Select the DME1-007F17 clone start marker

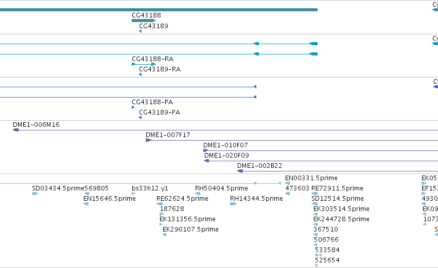tap(148, 140)
